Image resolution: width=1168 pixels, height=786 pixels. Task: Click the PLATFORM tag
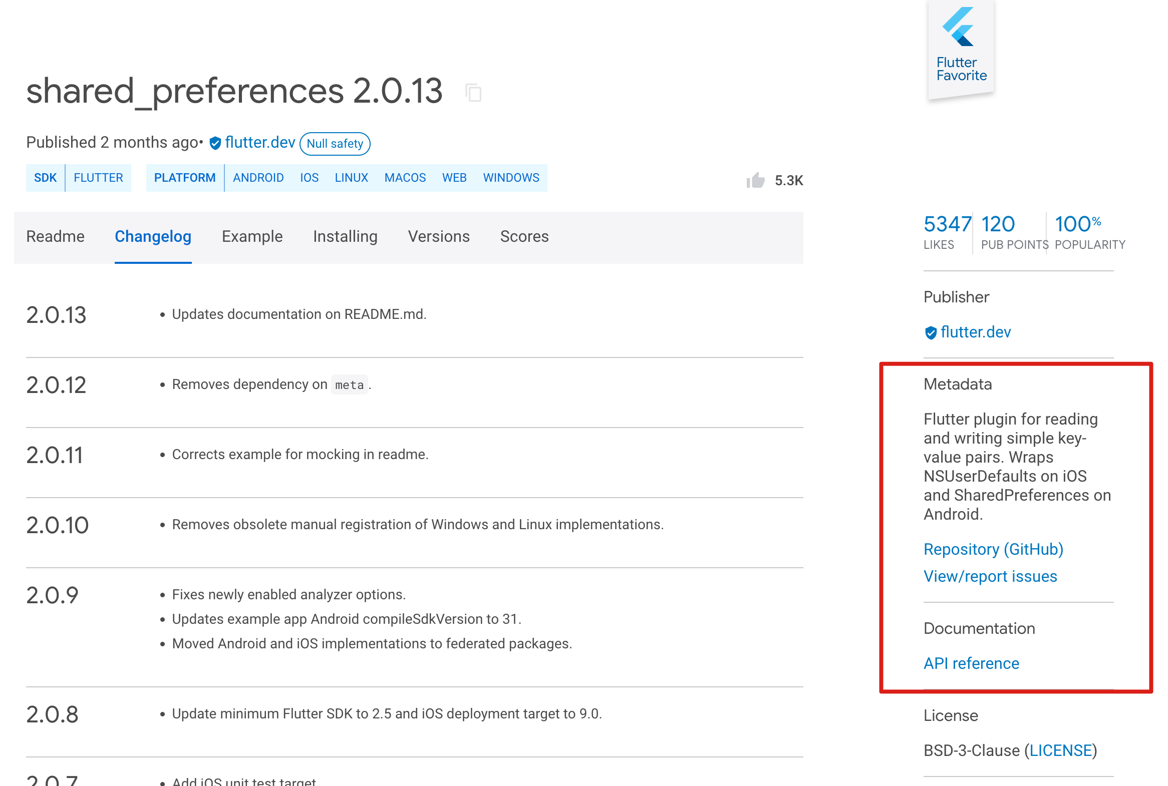[x=184, y=178]
